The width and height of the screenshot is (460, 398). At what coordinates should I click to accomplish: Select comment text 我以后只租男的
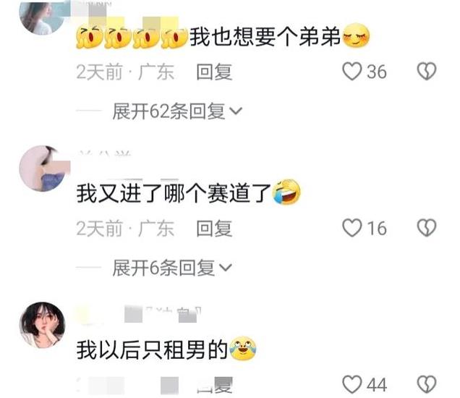pos(153,350)
